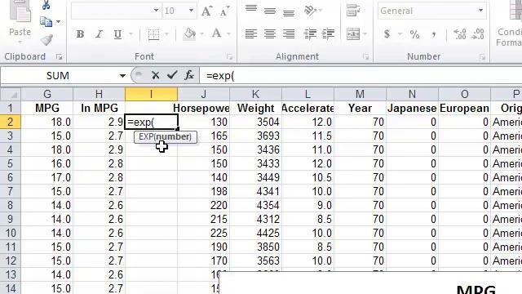The image size is (522, 294).
Task: Cancel the formula entry with X
Action: 155,75
